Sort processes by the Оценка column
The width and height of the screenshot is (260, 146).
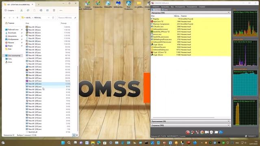(184, 16)
